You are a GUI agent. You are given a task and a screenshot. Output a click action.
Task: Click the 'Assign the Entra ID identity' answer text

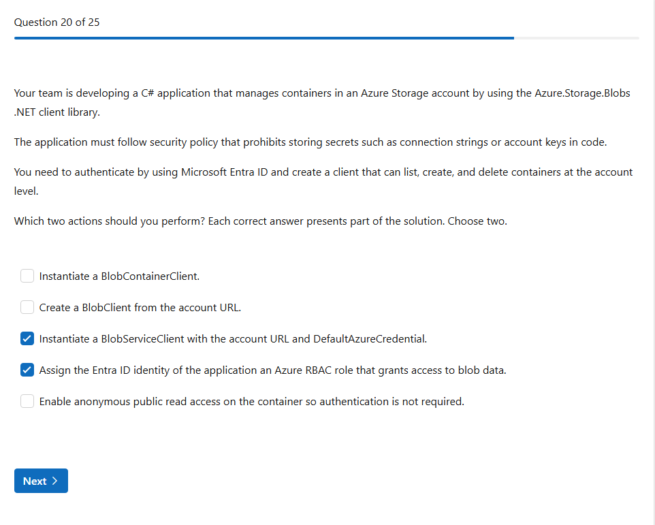pos(272,370)
